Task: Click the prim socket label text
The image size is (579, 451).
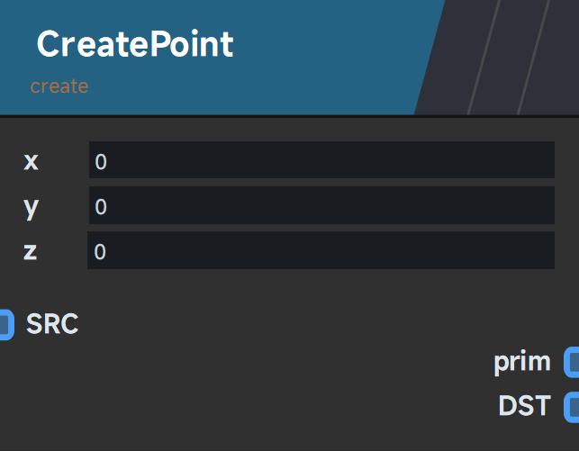Action: click(x=521, y=362)
